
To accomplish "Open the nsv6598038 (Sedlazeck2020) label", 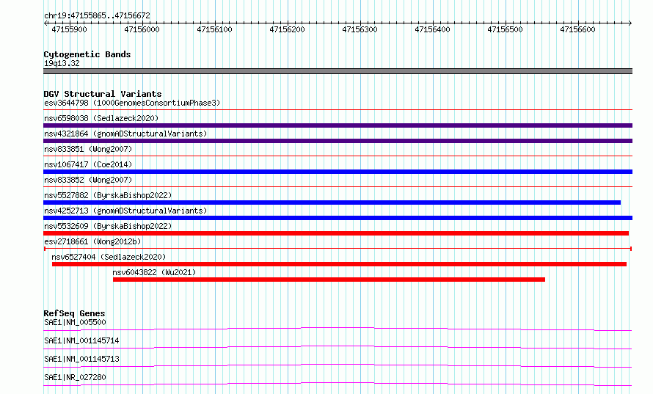I will [x=101, y=118].
